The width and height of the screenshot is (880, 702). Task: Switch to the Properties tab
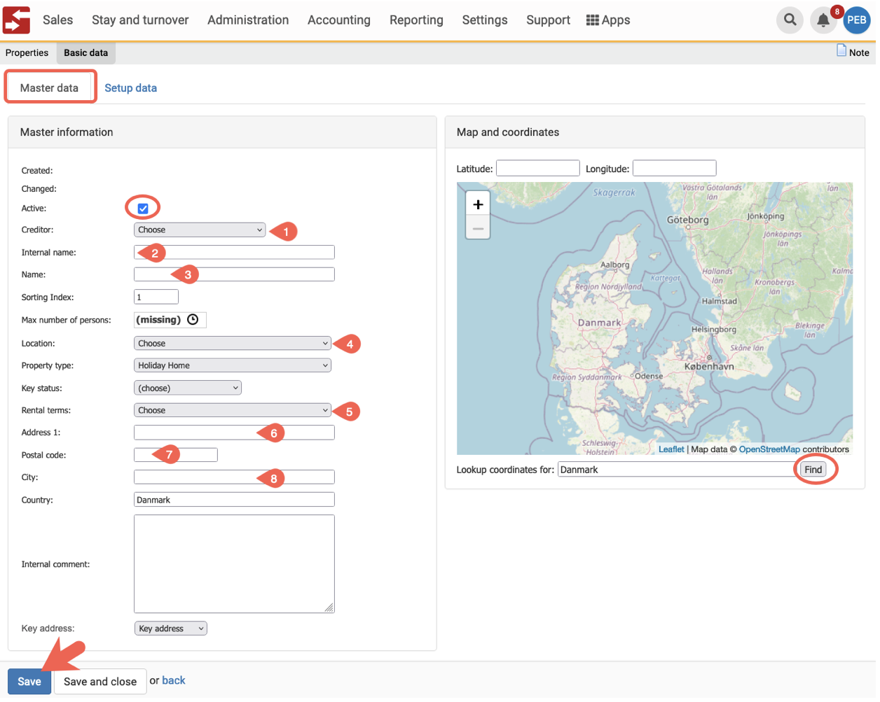pos(27,53)
